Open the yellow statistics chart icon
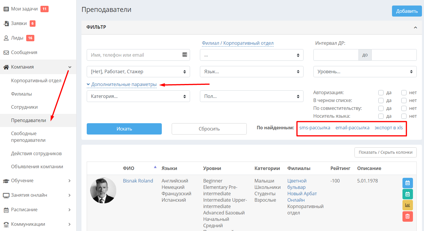 [407, 205]
